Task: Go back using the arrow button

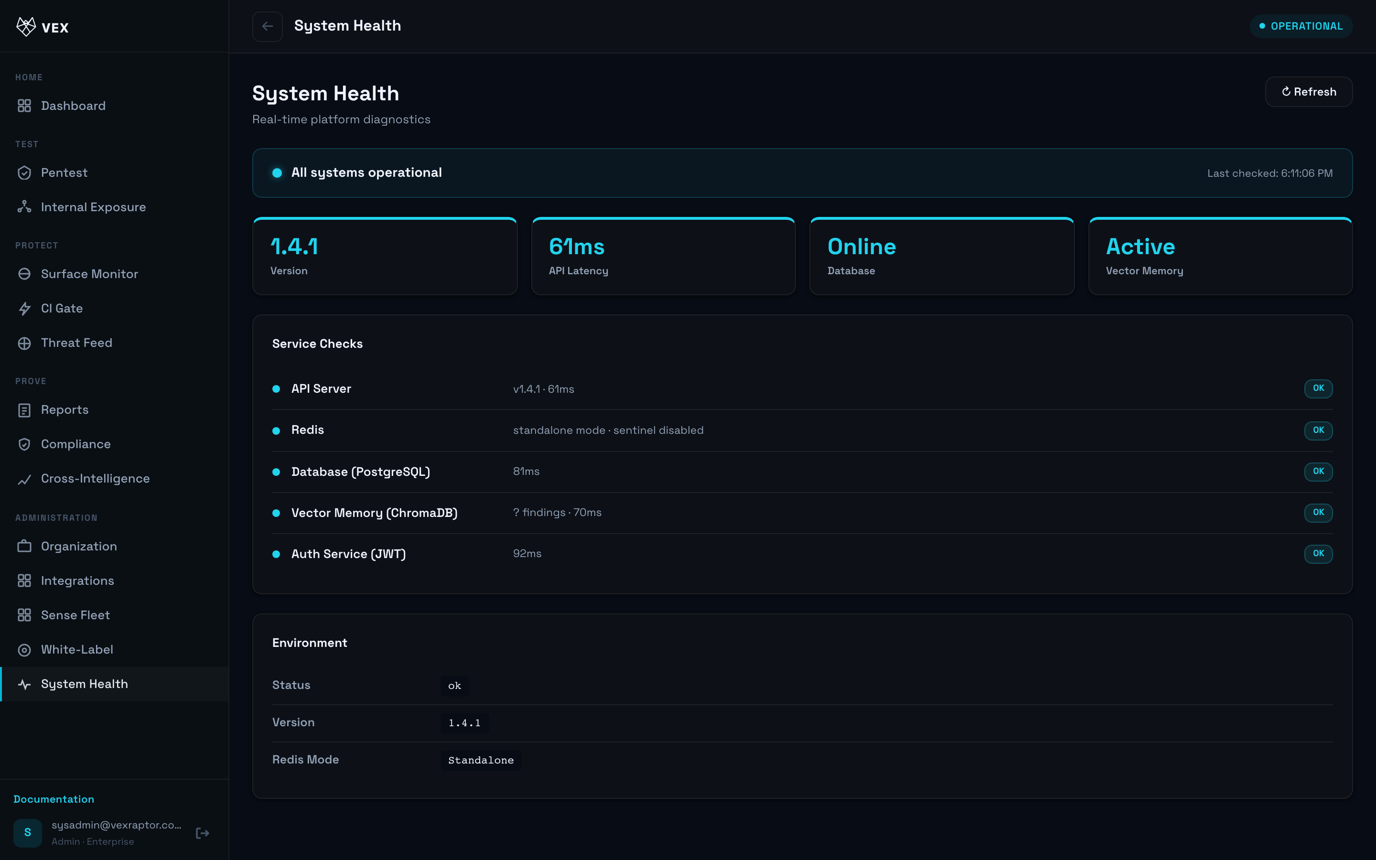Action: [x=267, y=26]
